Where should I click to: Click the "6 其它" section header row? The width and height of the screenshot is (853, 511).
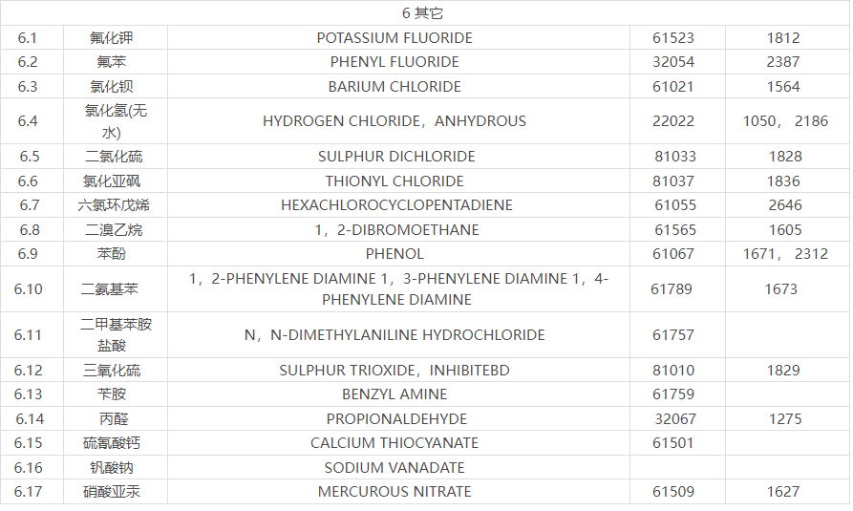(422, 13)
